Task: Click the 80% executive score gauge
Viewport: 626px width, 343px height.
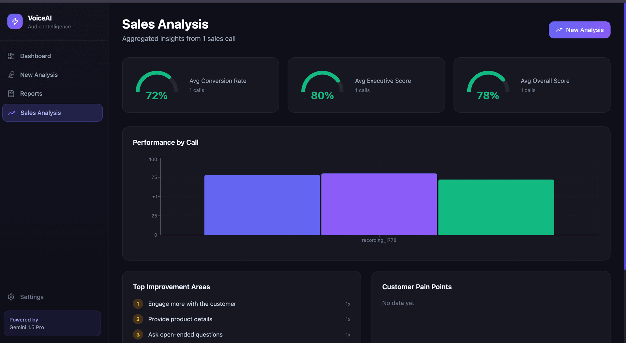Action: pos(322,85)
